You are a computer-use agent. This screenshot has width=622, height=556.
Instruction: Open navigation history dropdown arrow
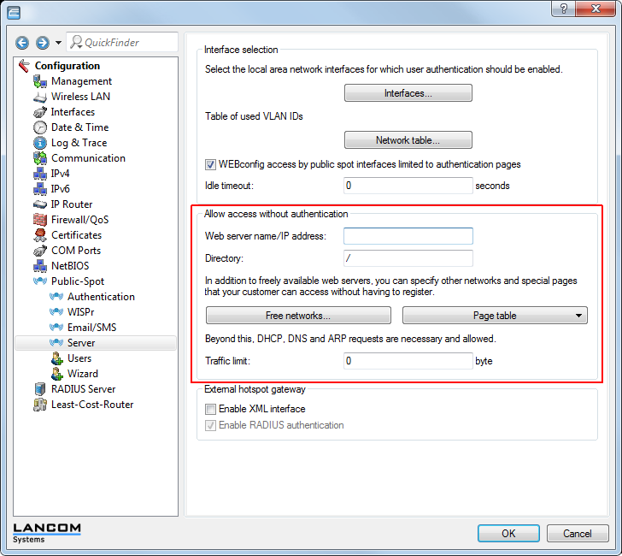[x=58, y=43]
